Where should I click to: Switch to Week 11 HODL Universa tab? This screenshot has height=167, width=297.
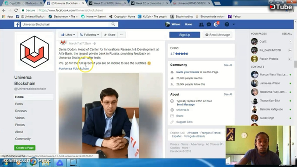(x=108, y=3)
